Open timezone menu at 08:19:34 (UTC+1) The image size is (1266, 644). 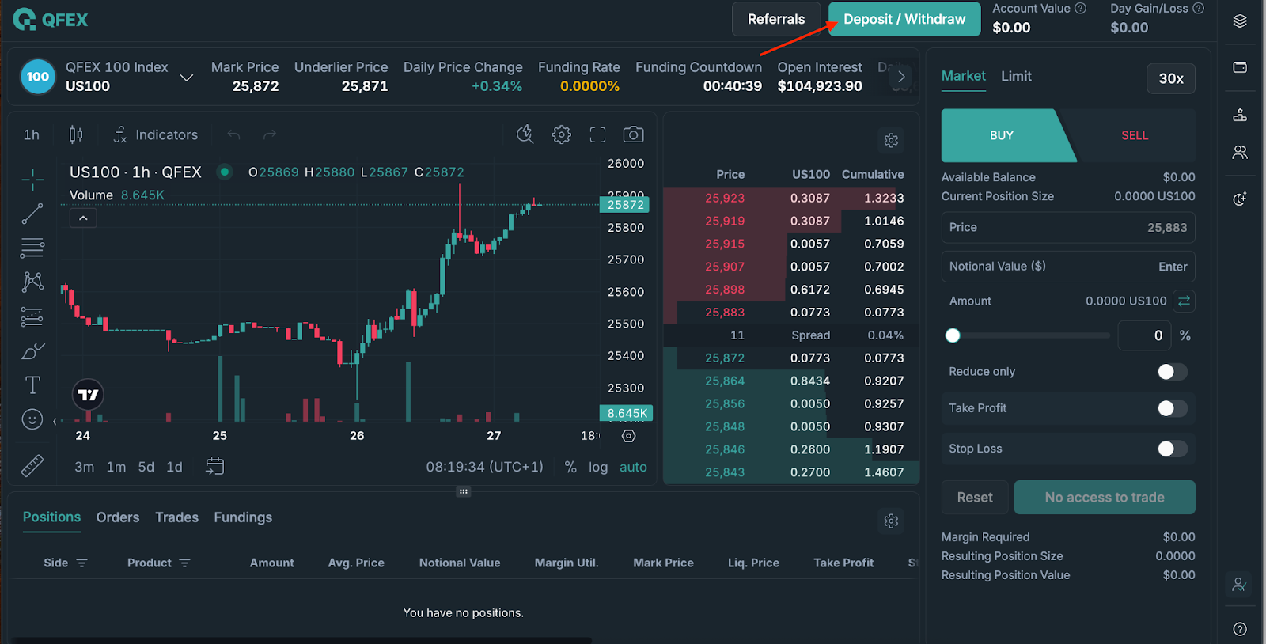click(x=484, y=467)
